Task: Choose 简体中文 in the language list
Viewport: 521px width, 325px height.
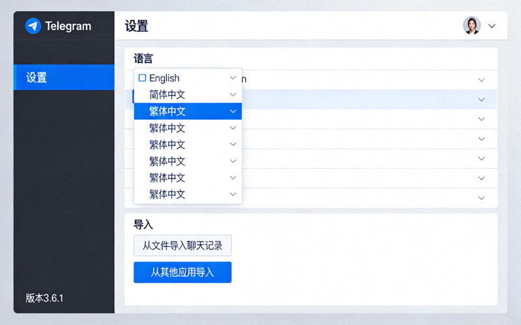Action: coord(188,94)
